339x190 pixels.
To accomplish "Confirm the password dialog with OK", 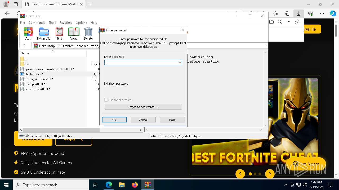I will pyautogui.click(x=114, y=120).
